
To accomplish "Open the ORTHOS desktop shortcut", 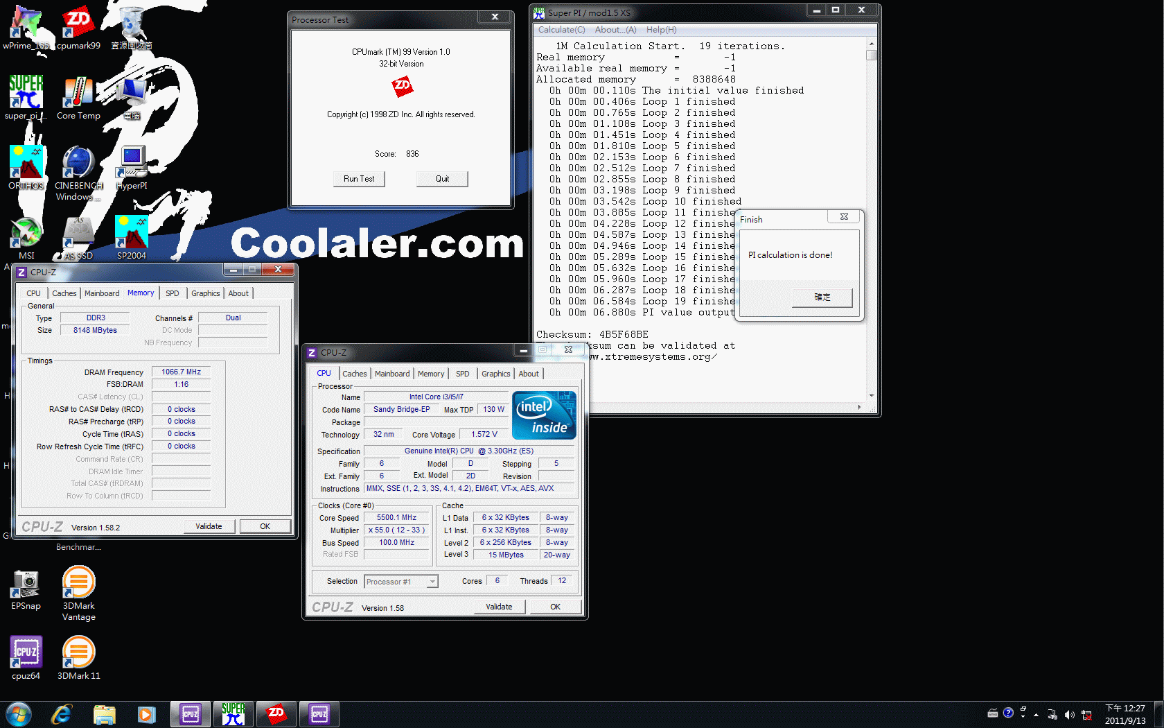I will point(26,168).
